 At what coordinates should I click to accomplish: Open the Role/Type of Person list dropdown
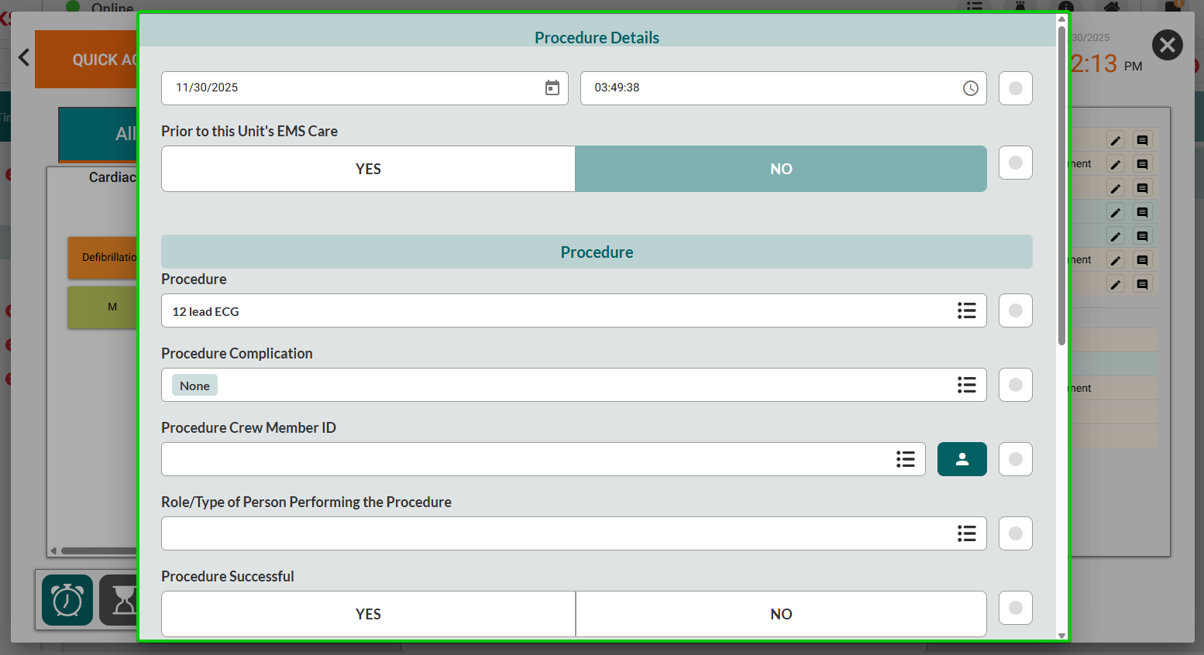966,533
